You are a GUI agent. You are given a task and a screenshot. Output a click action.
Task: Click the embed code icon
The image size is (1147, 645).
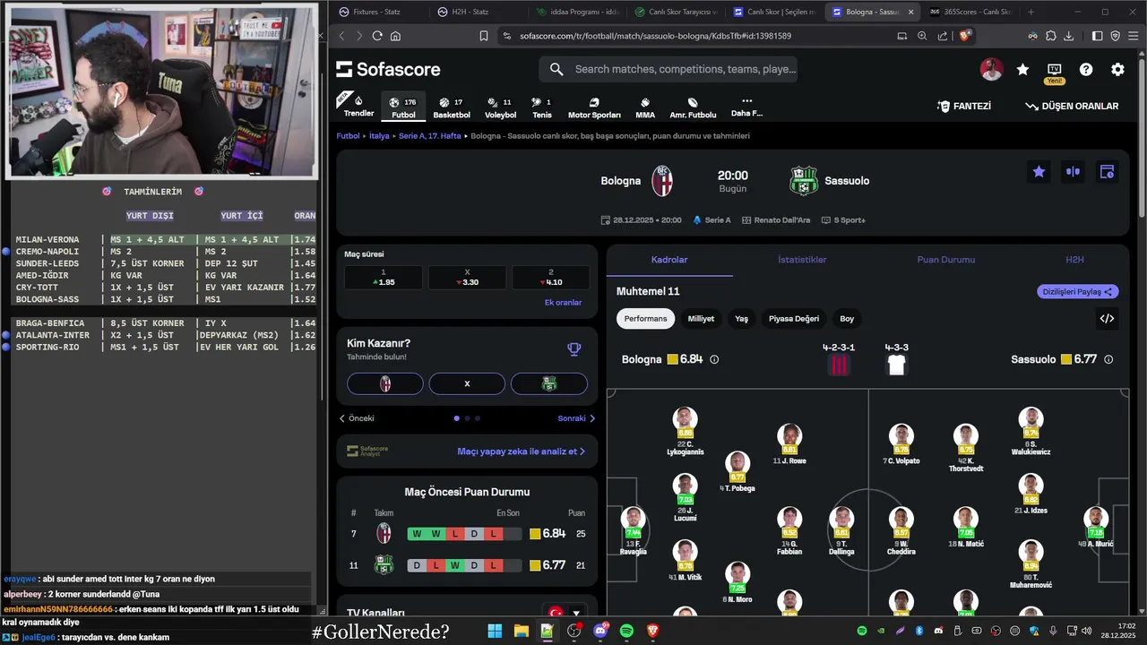(x=1107, y=319)
